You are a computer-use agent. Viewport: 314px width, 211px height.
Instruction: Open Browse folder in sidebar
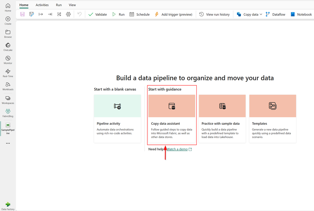(8, 34)
